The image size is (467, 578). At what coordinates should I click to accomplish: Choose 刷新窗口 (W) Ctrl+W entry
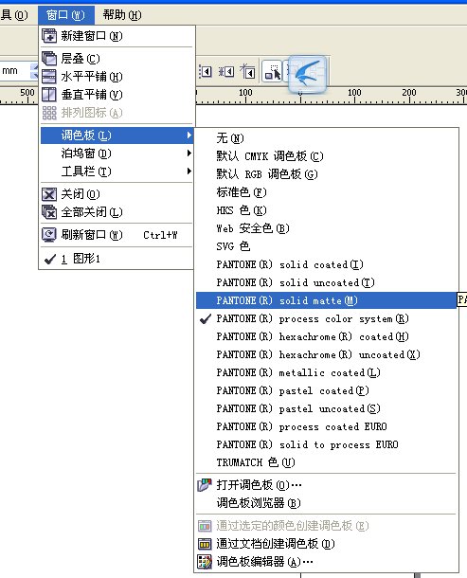pos(116,234)
